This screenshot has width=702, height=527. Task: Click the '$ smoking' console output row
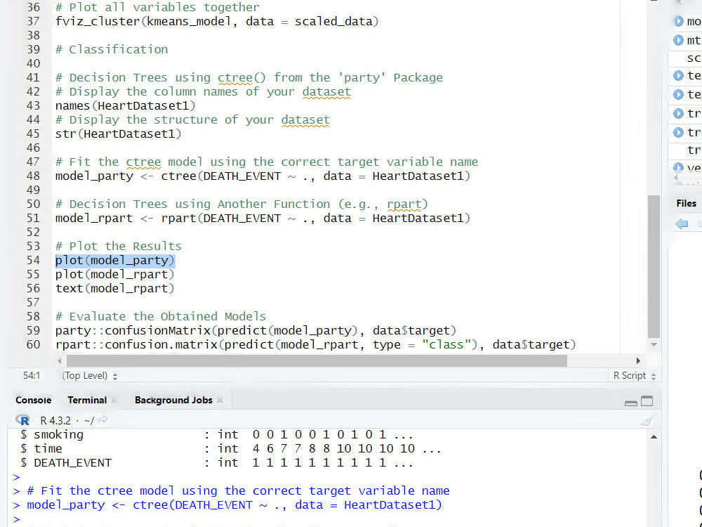point(217,435)
